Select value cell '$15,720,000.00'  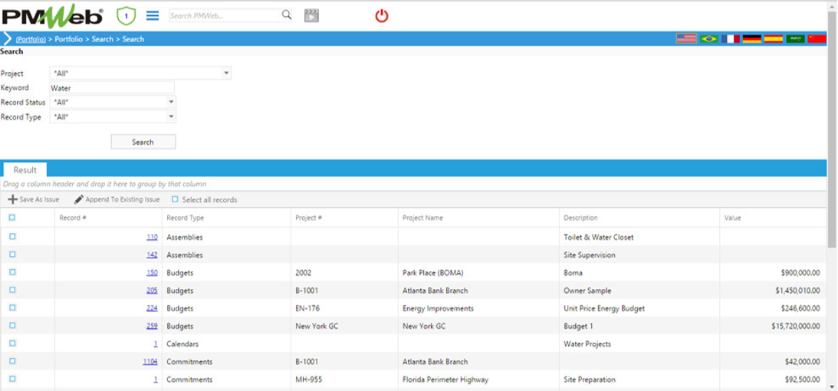(796, 326)
